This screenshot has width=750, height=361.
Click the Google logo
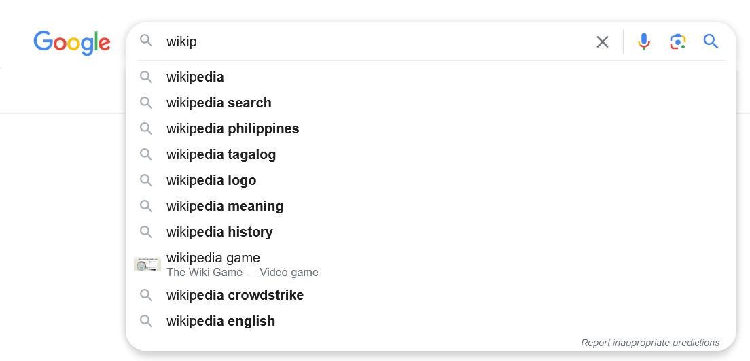click(72, 42)
